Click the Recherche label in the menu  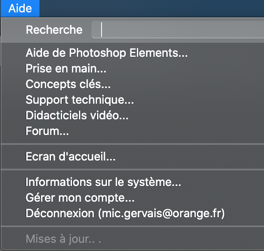click(54, 30)
